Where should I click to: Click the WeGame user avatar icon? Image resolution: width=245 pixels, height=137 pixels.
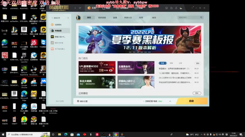[181, 8]
